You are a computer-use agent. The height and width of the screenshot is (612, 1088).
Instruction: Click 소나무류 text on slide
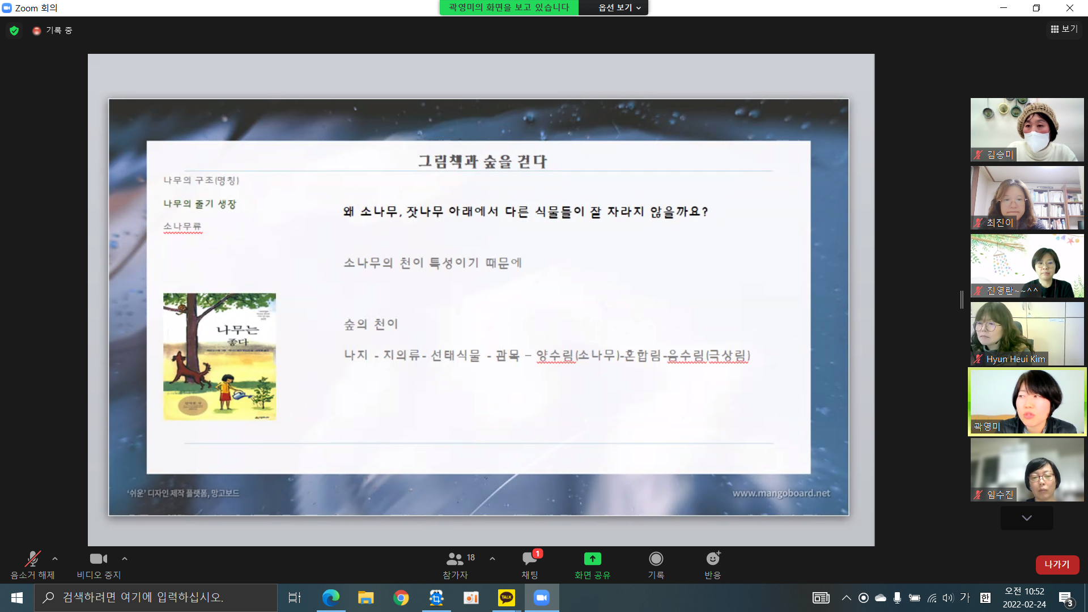[182, 226]
